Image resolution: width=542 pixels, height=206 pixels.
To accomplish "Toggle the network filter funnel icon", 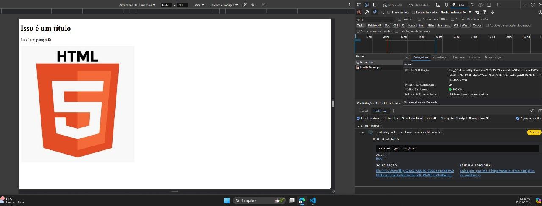I will click(x=375, y=12).
